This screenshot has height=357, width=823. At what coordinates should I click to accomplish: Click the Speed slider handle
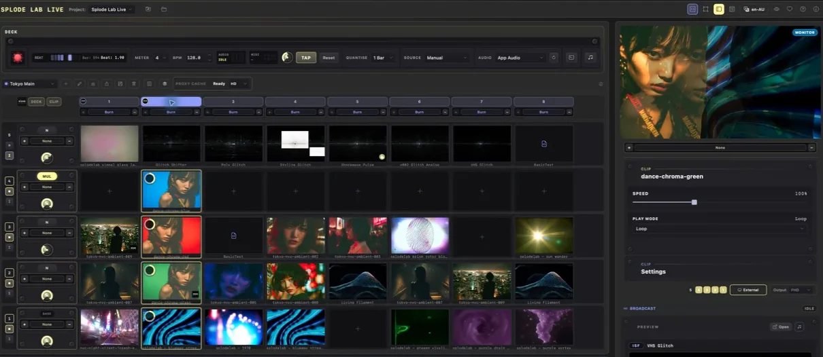coord(694,202)
